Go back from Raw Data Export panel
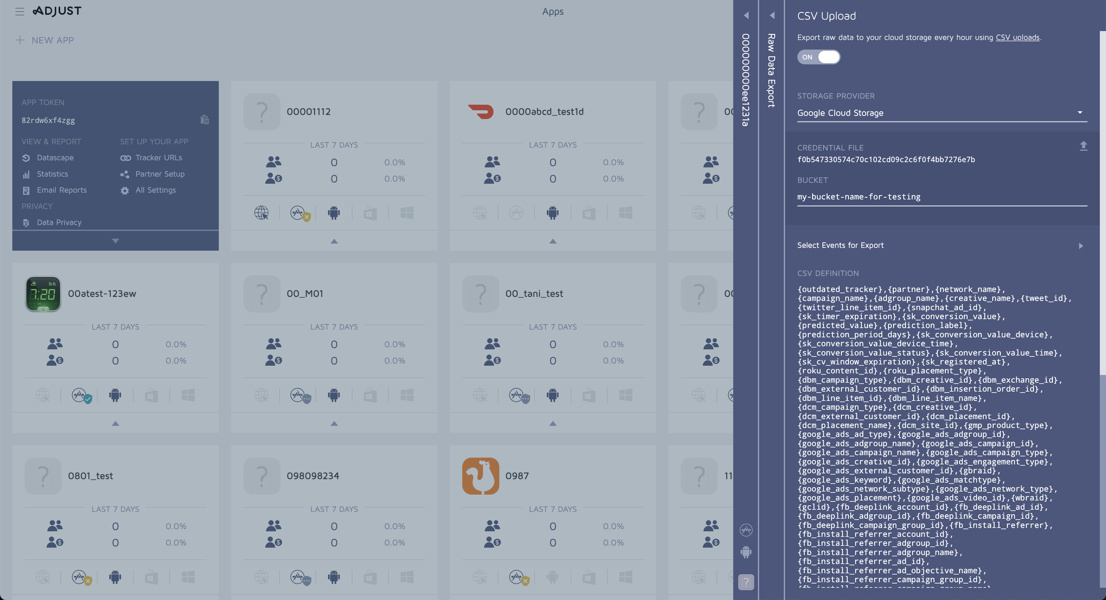Image resolution: width=1106 pixels, height=600 pixels. pyautogui.click(x=772, y=15)
